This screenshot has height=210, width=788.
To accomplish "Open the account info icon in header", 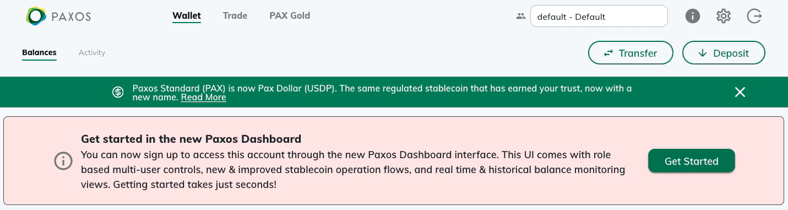I will (x=692, y=17).
